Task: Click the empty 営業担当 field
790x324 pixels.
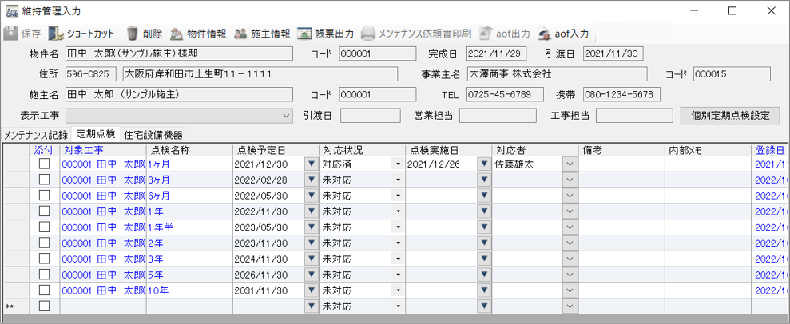Action: [498, 115]
